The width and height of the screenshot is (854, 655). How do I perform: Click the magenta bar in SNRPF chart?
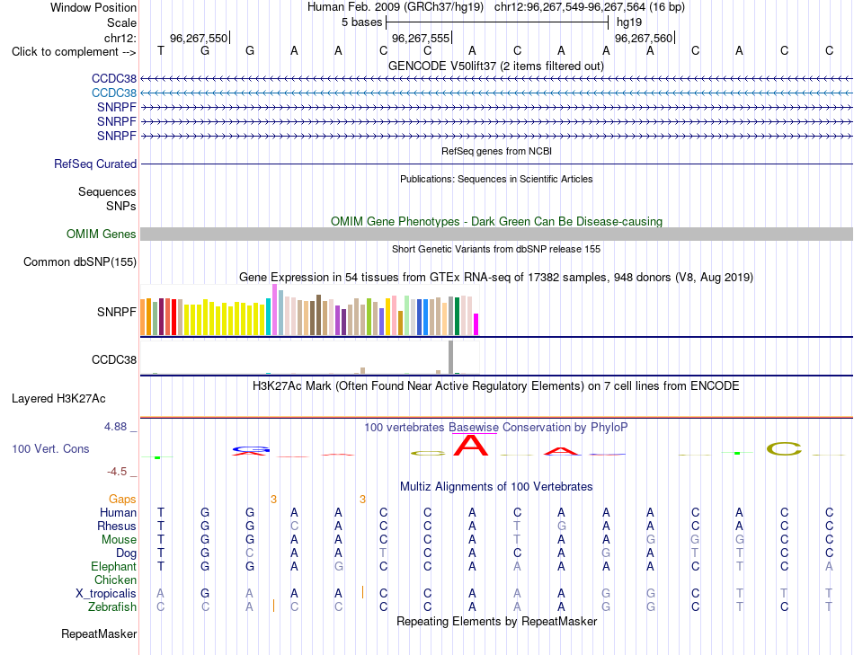(x=476, y=324)
